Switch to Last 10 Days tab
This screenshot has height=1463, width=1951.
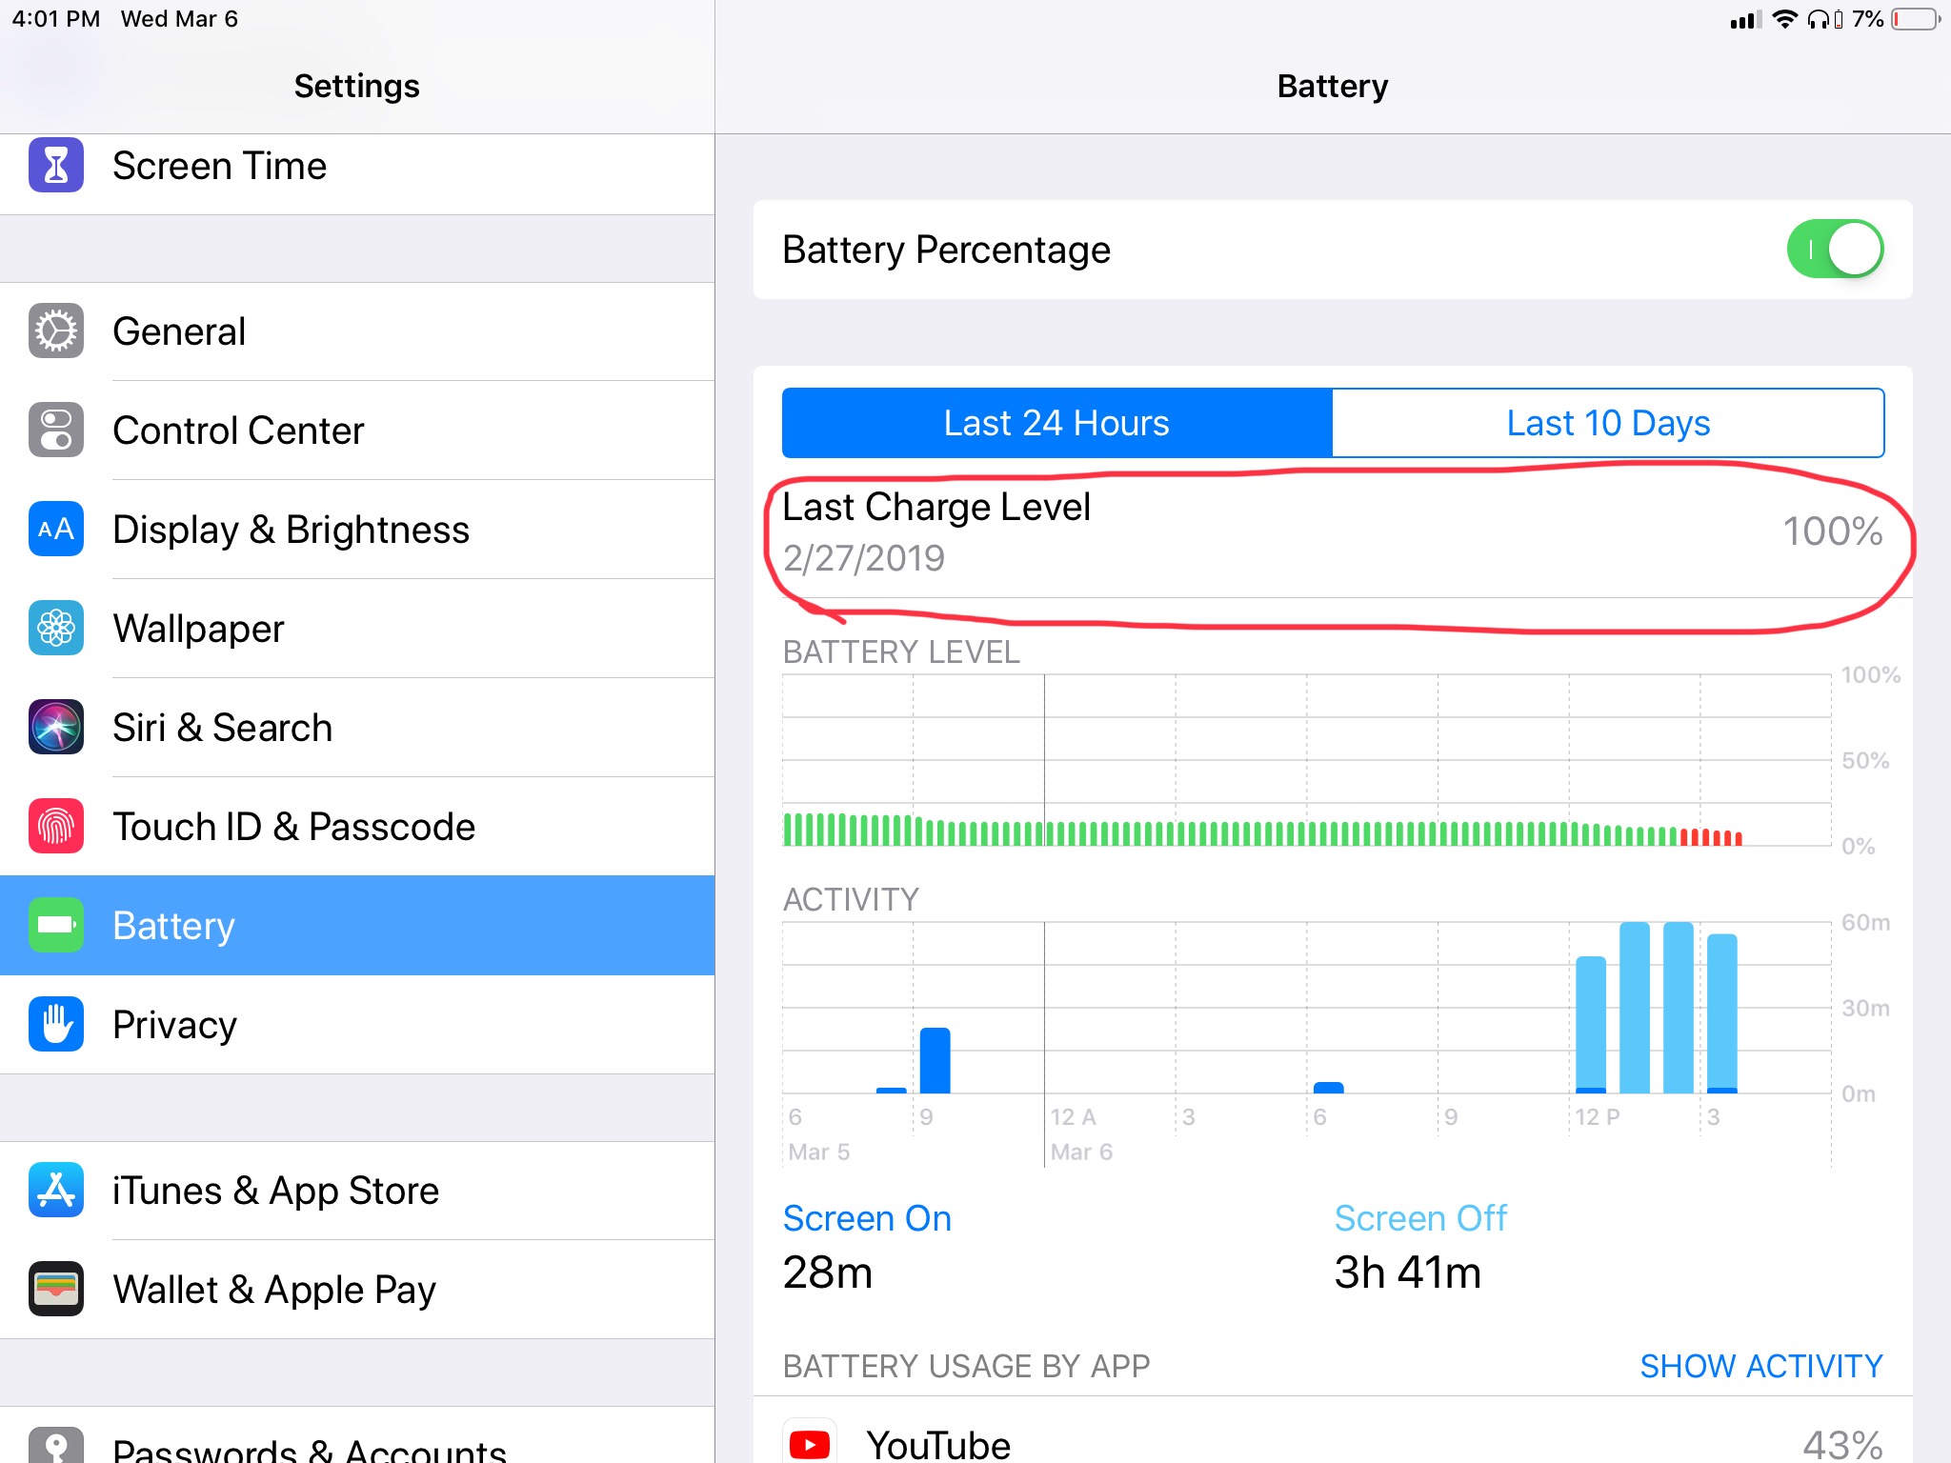click(x=1608, y=423)
